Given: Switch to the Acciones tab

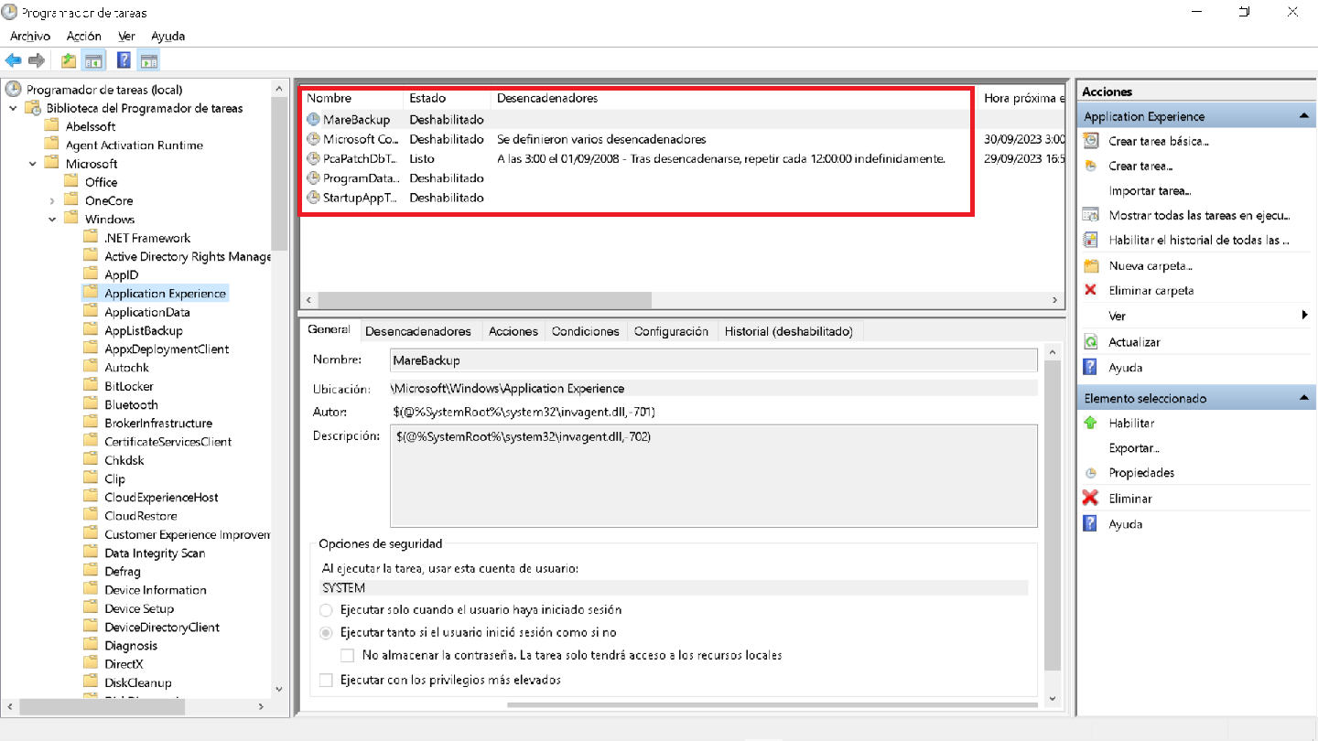Looking at the screenshot, I should click(513, 331).
